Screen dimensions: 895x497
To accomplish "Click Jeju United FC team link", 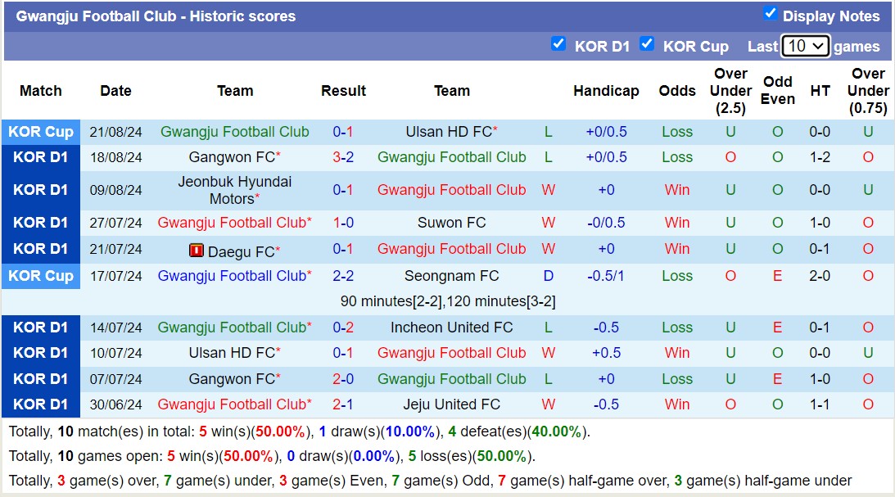I will pos(451,404).
